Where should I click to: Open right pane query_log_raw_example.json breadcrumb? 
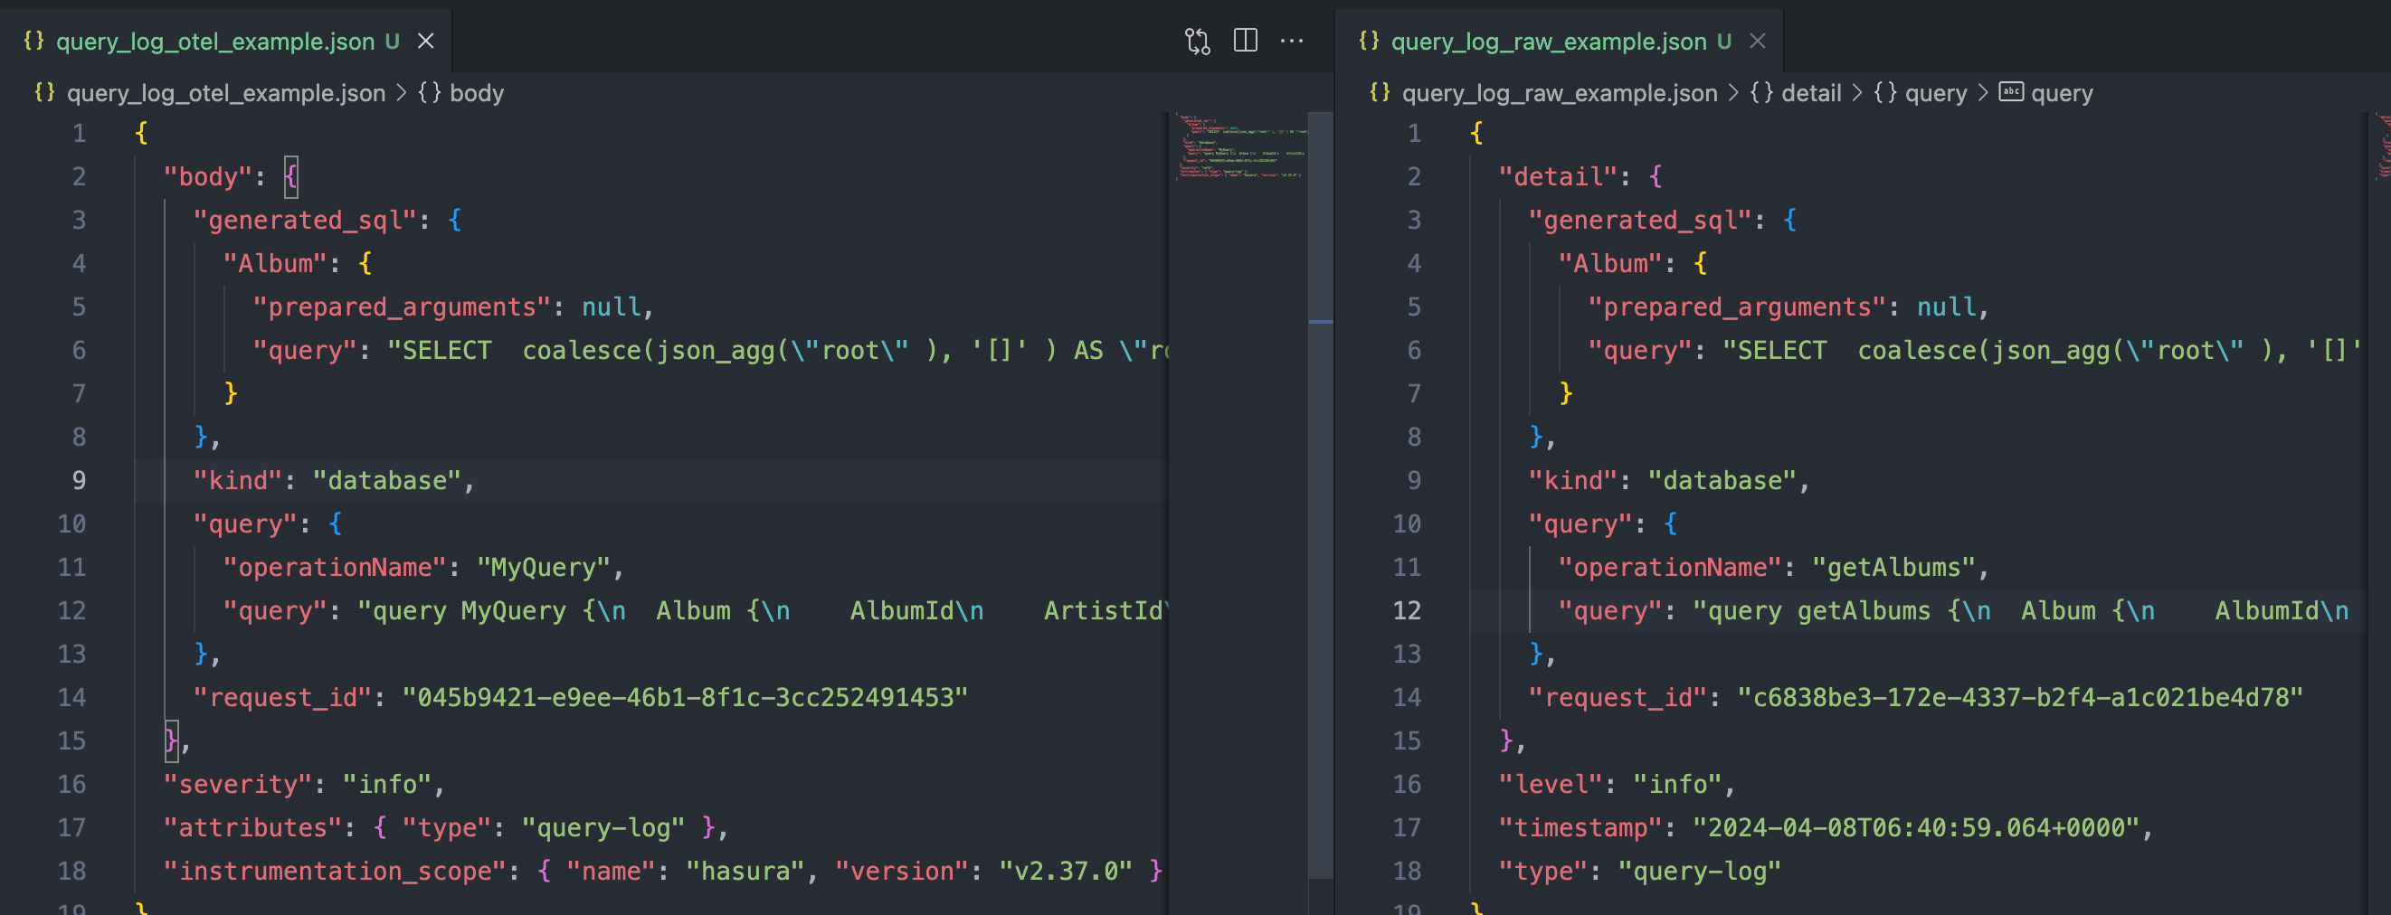(x=1559, y=93)
